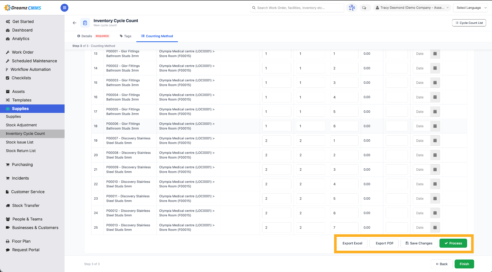The width and height of the screenshot is (492, 272).
Task: Click the back arrow beside Inventory Cycle Count
Action: click(x=75, y=23)
